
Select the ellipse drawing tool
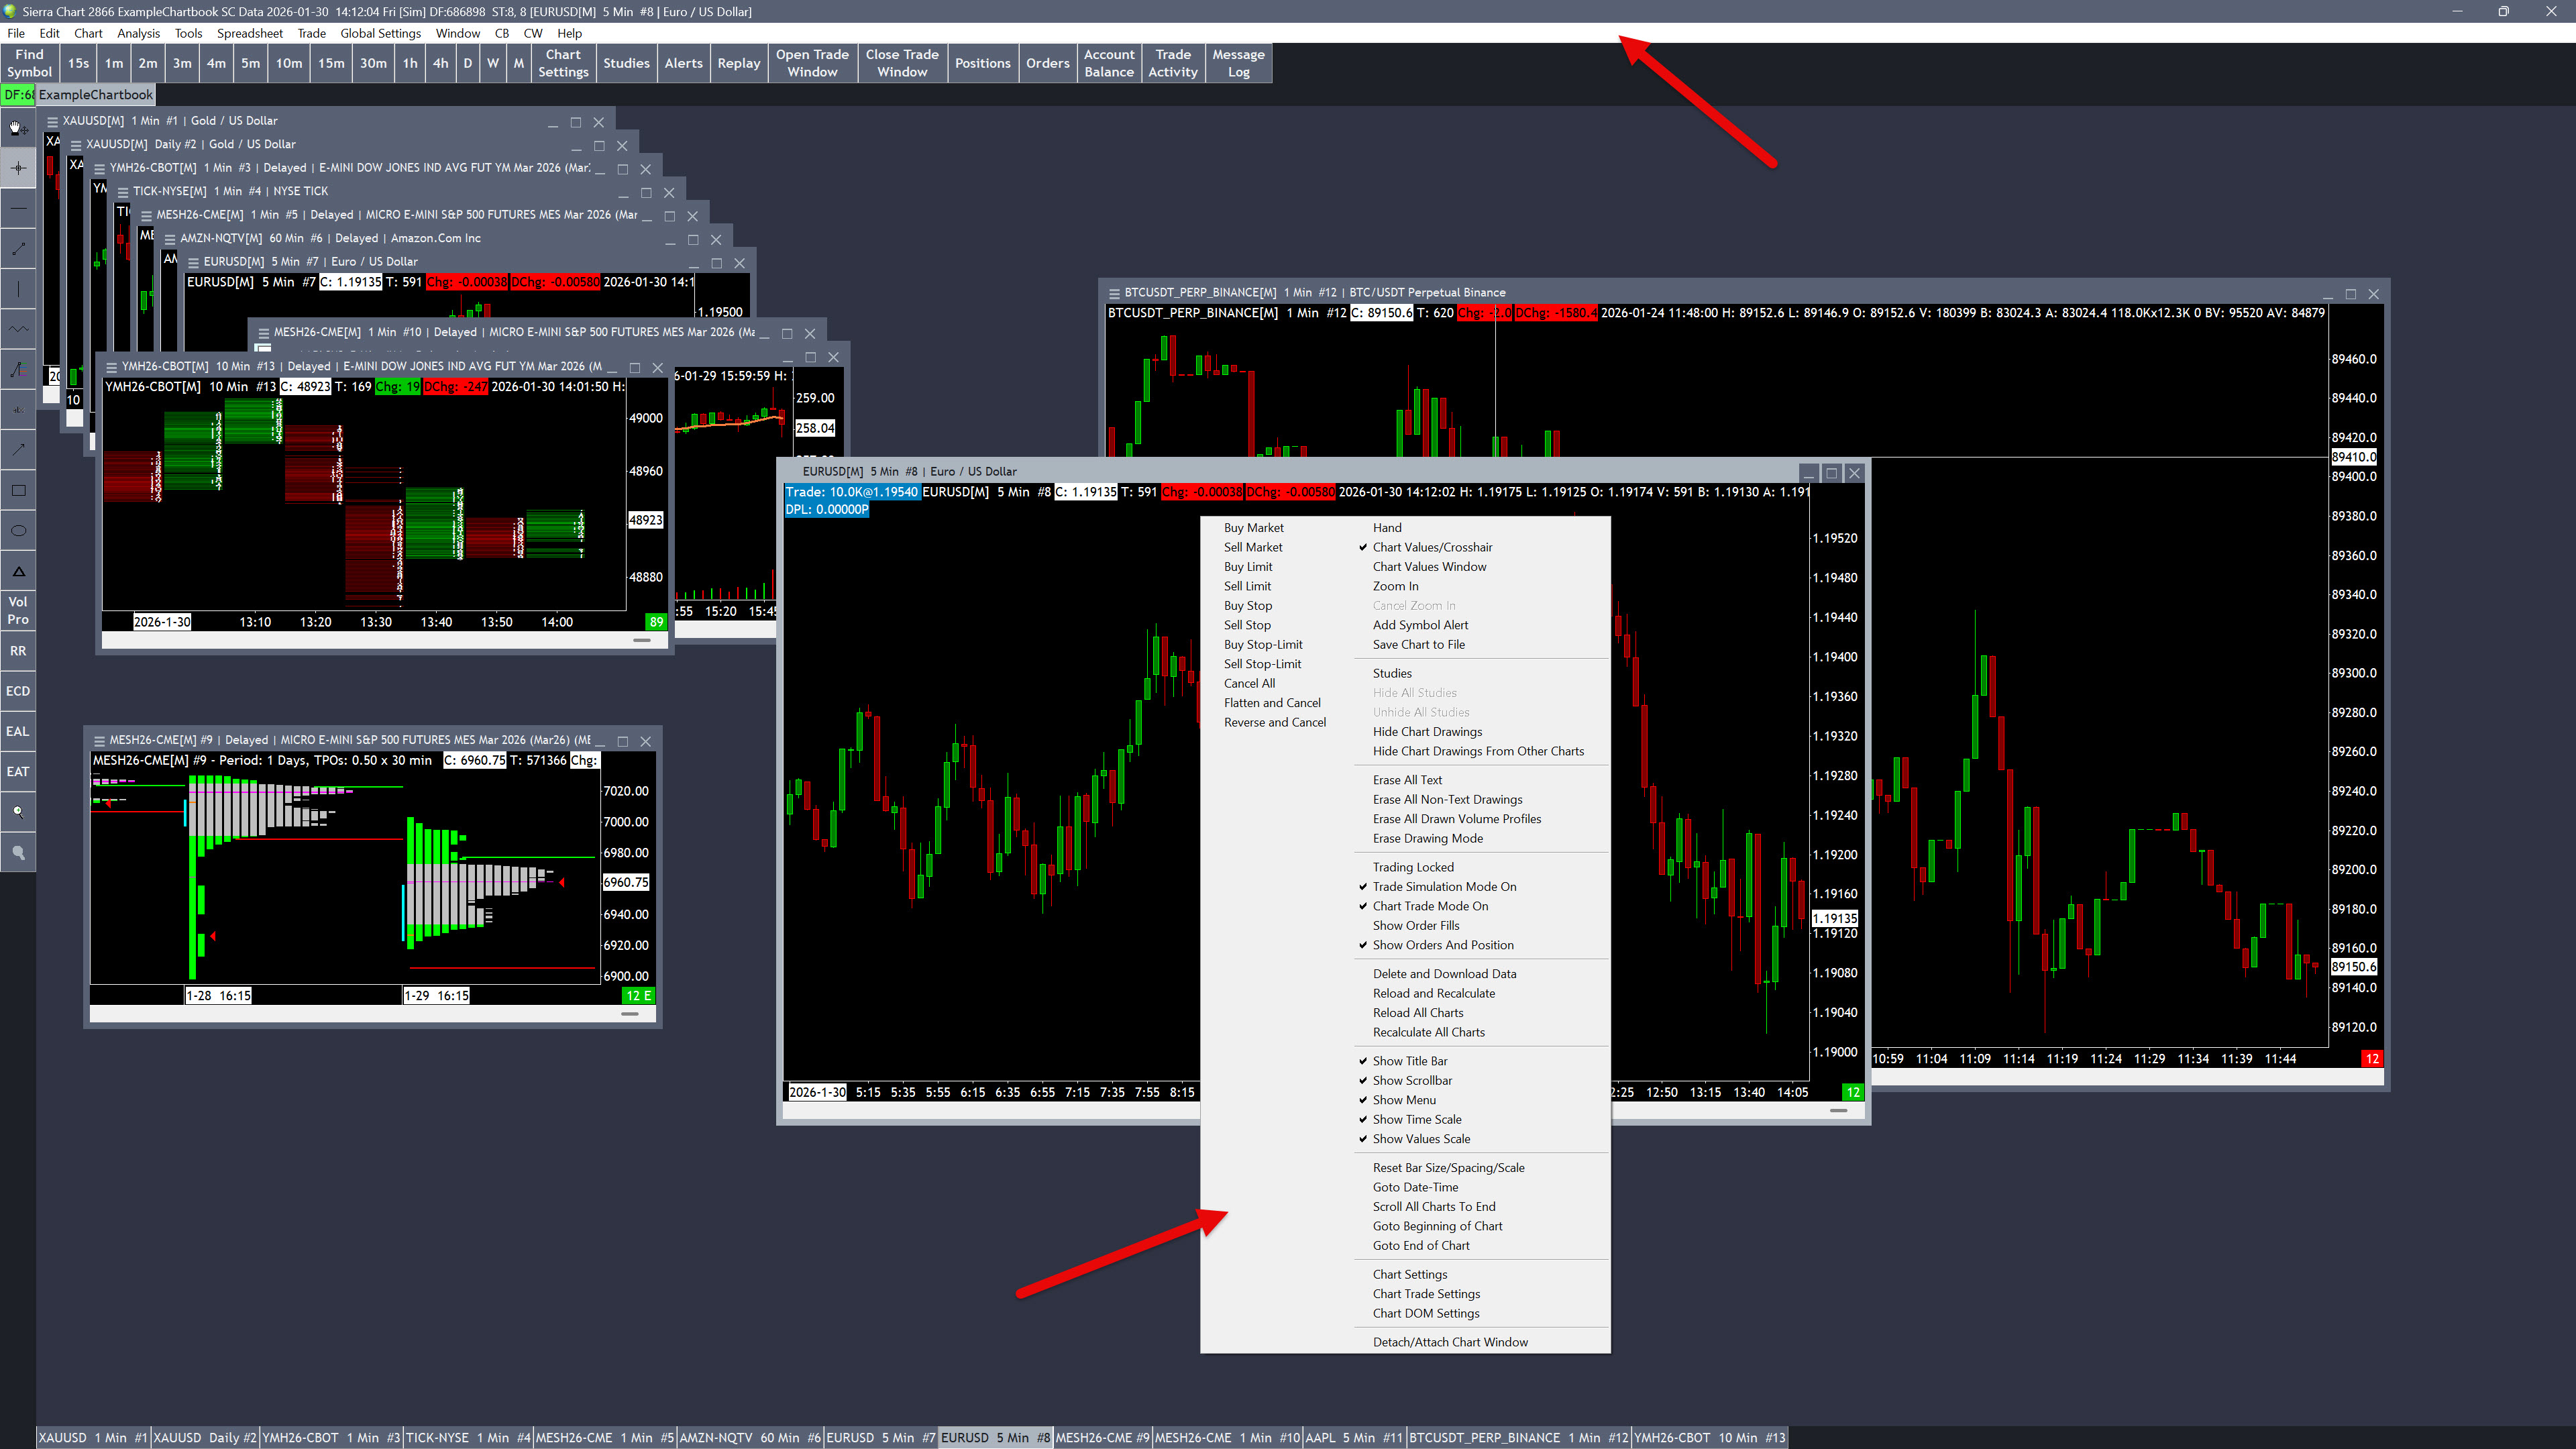[x=18, y=530]
